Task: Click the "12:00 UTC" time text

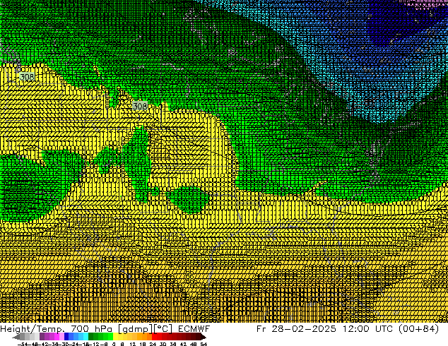Action: (369, 329)
